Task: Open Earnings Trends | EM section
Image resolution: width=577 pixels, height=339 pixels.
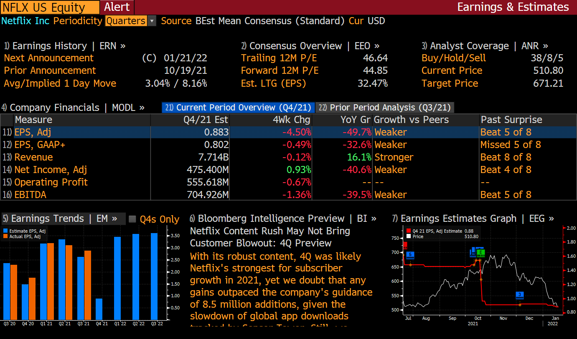Action: pyautogui.click(x=63, y=219)
